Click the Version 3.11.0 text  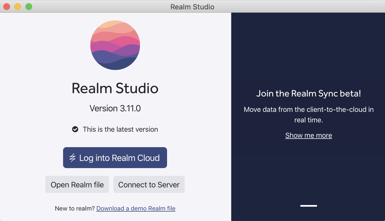click(x=115, y=108)
